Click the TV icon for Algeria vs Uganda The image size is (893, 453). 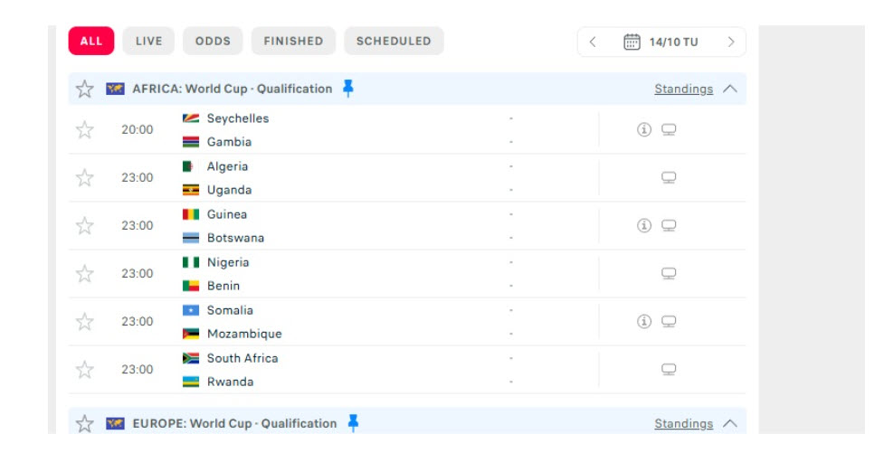pos(669,178)
